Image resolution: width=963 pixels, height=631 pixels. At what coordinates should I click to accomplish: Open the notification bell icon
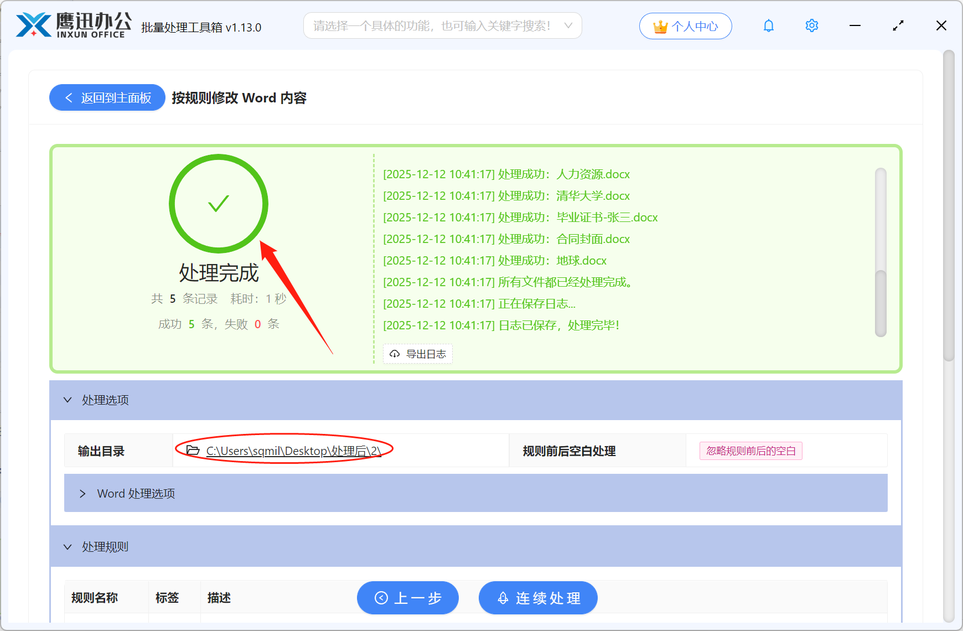(x=768, y=25)
